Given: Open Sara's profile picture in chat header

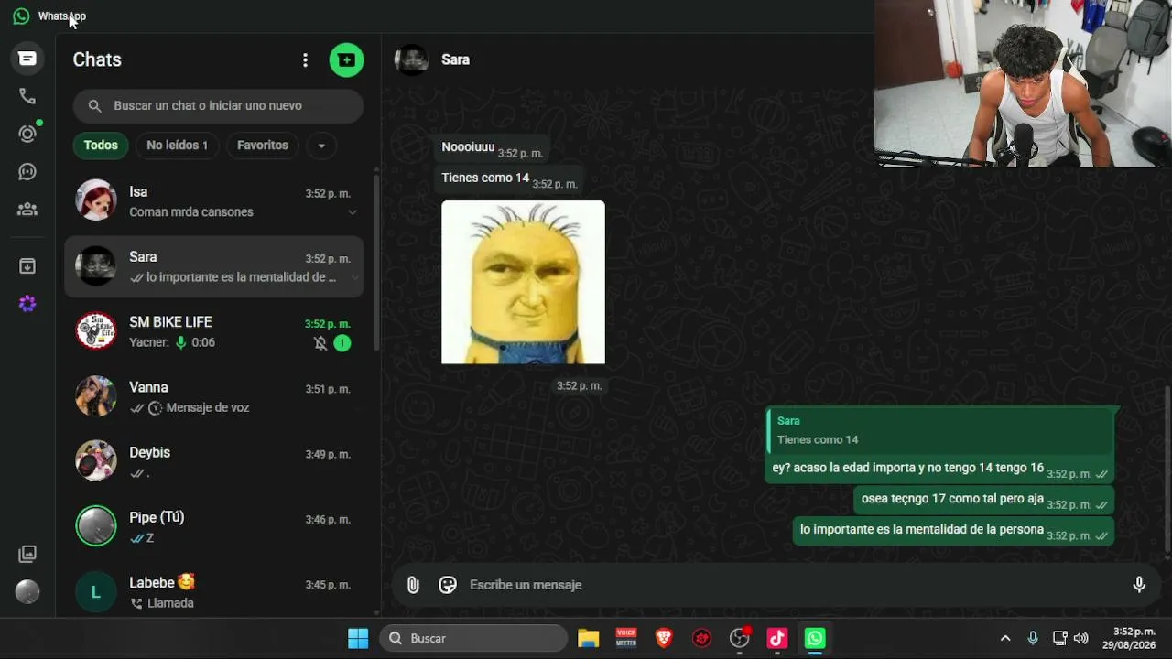Looking at the screenshot, I should click(x=411, y=59).
